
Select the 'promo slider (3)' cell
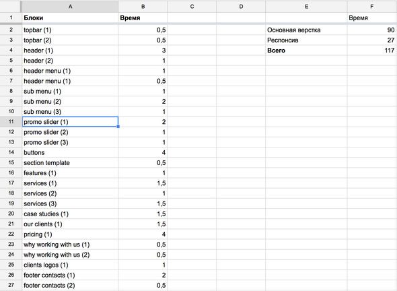coord(70,142)
